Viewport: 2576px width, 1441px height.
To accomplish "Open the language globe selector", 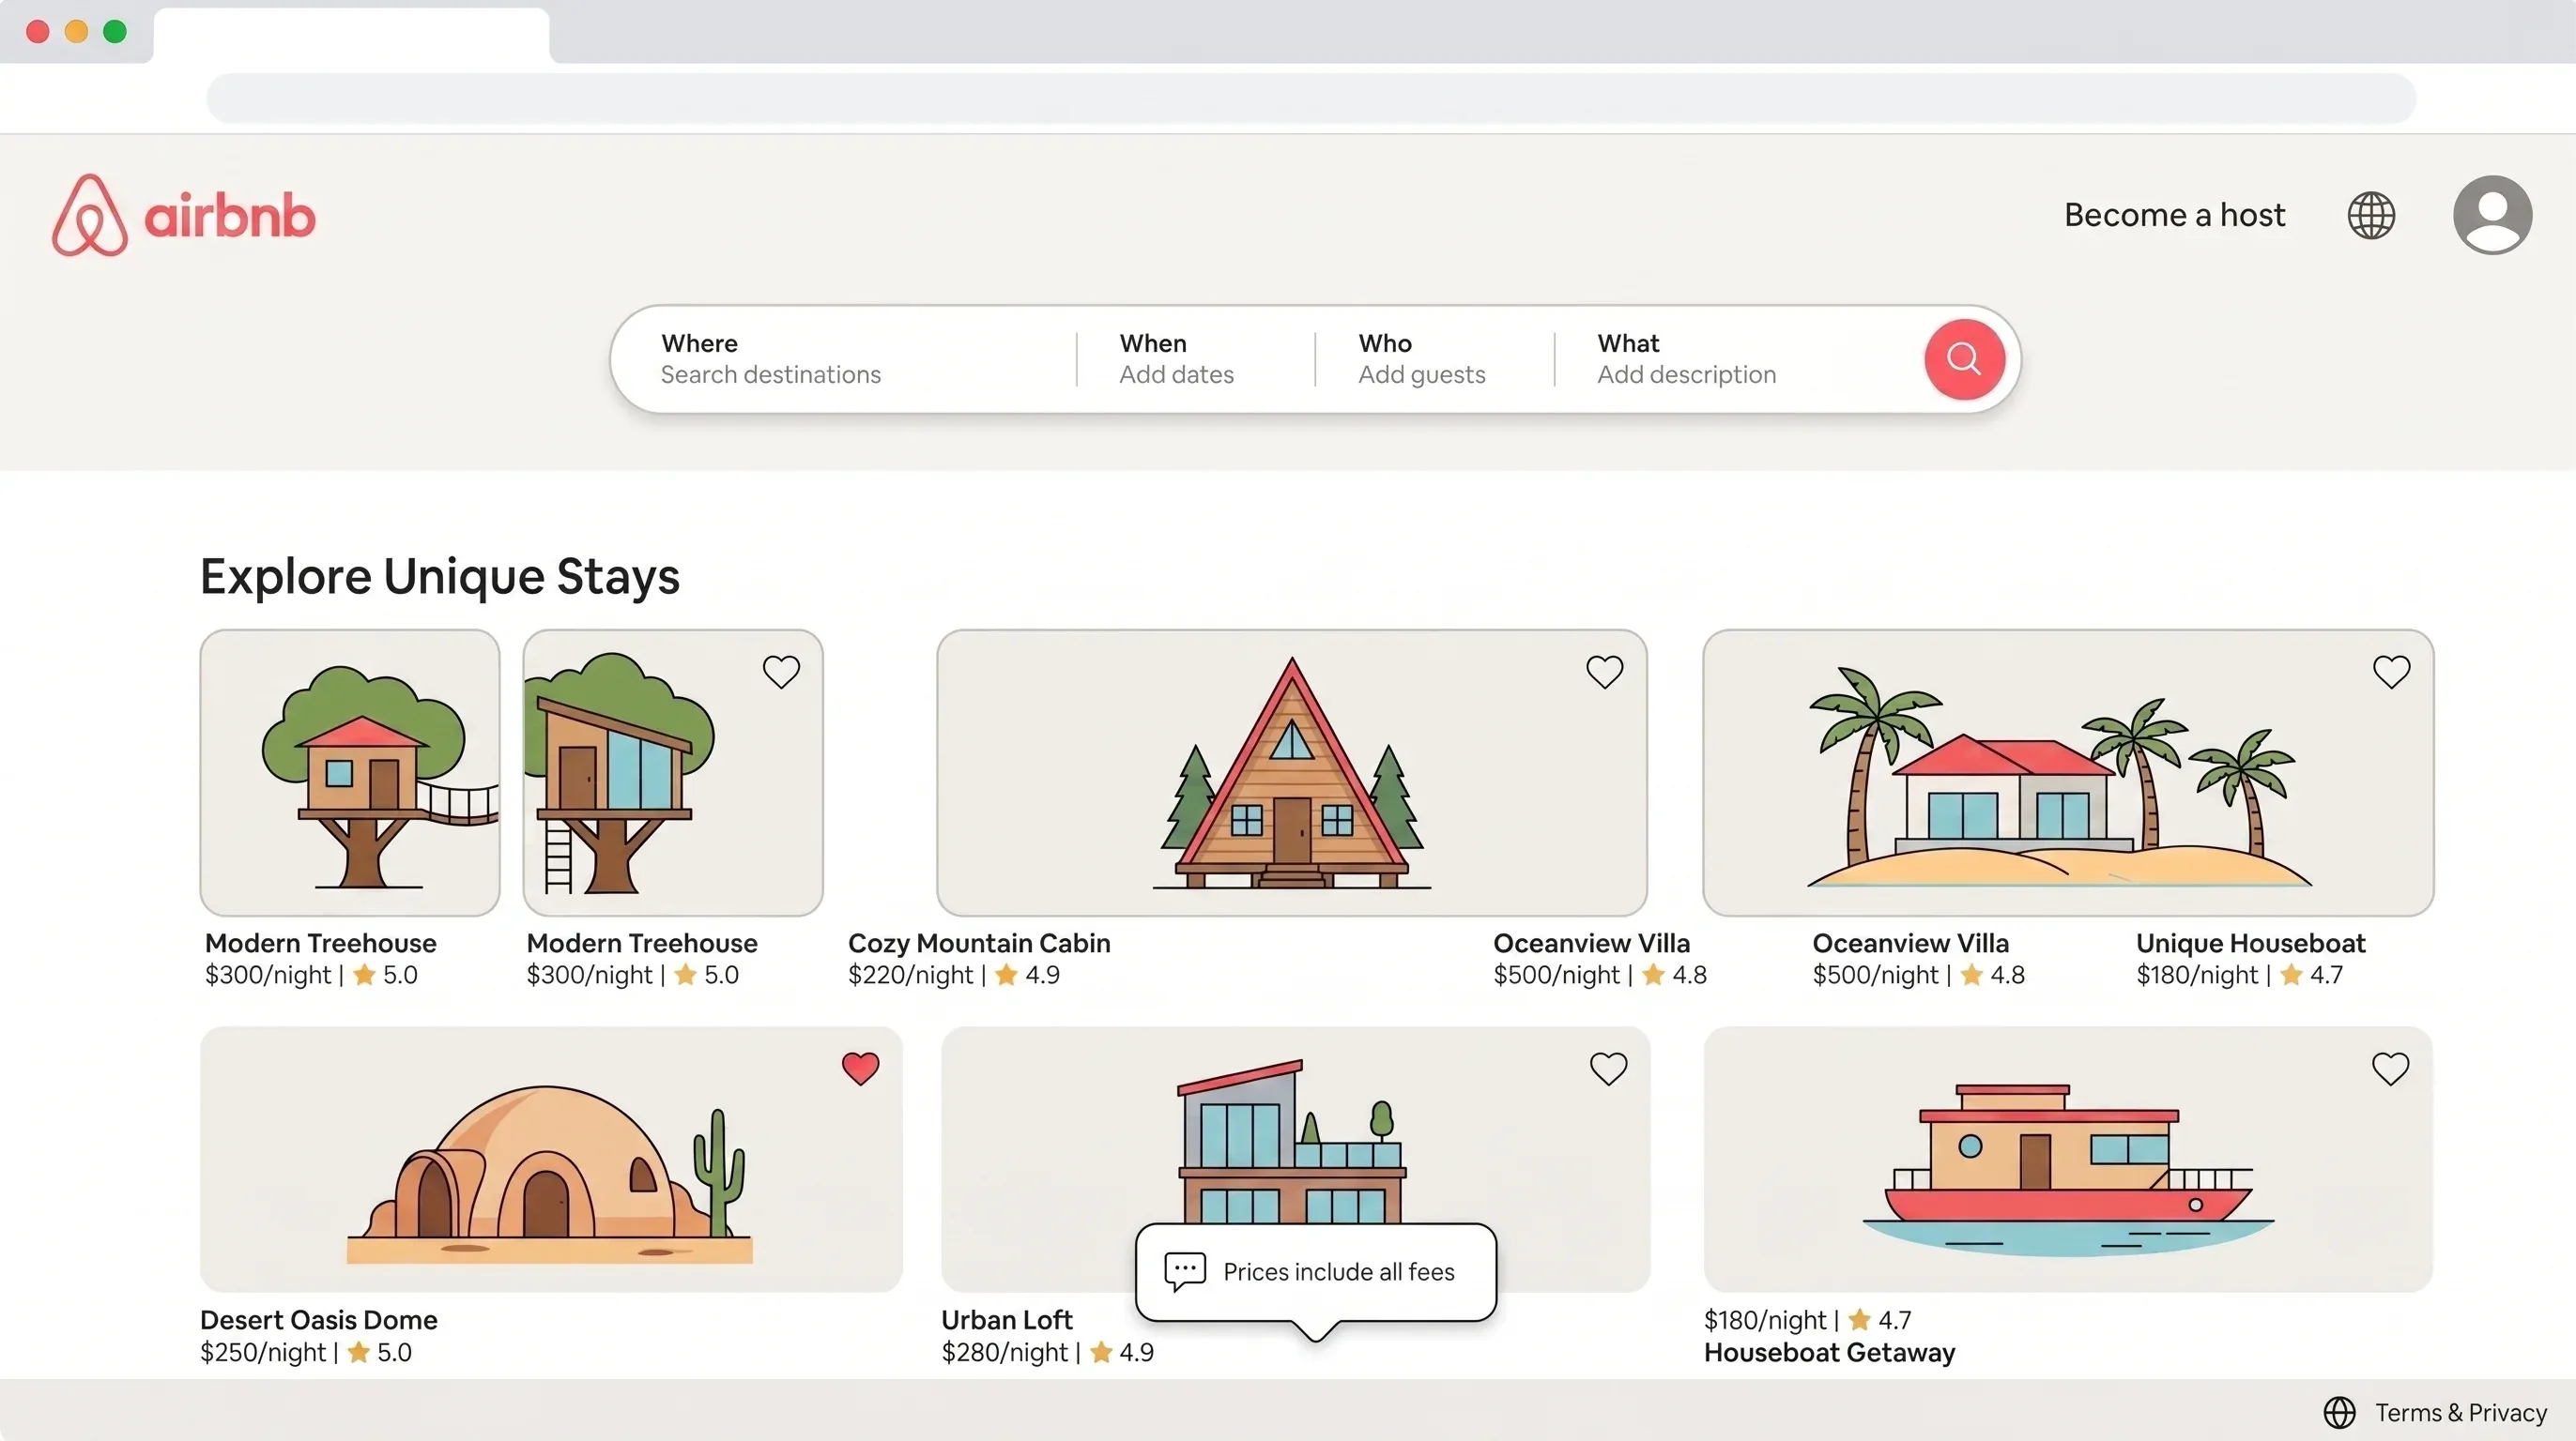I will tap(2372, 214).
